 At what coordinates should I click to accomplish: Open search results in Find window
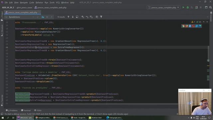coord(77,17)
